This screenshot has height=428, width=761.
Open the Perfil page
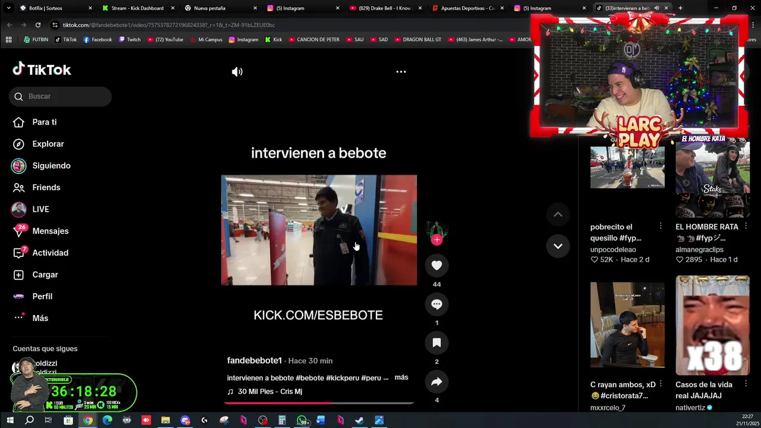(33, 297)
